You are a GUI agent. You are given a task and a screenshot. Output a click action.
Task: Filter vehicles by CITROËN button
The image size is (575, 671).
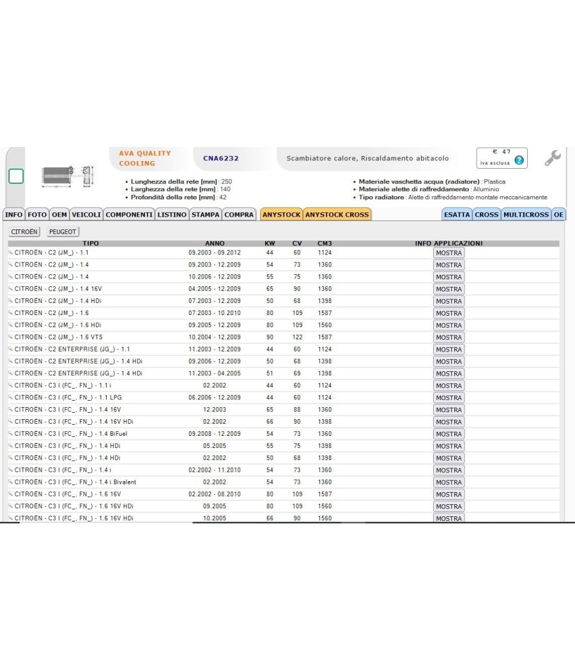(x=24, y=231)
